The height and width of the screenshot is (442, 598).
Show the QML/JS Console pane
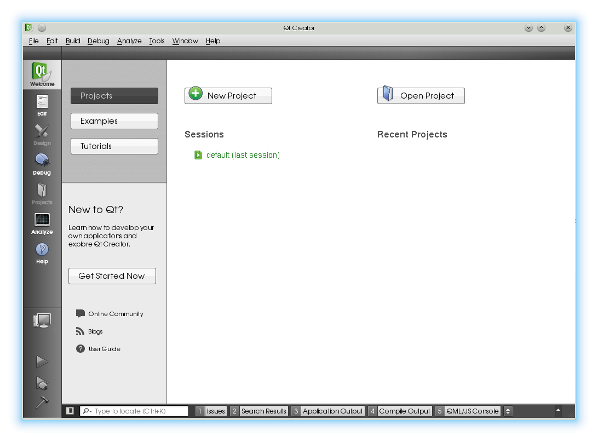click(468, 411)
